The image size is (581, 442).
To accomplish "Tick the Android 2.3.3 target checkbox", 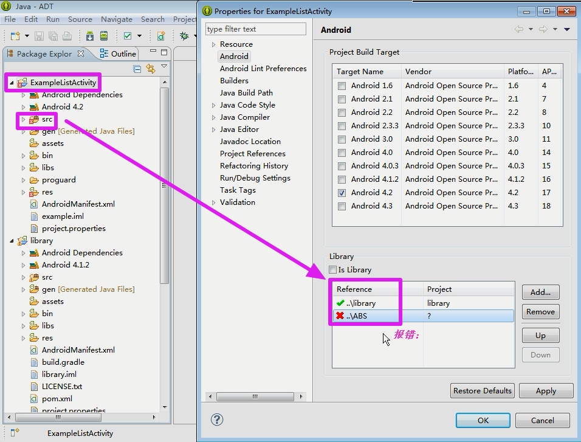I will (342, 126).
